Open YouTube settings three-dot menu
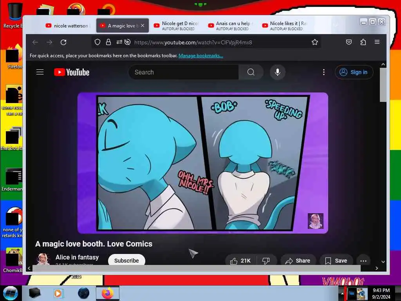Image resolution: width=401 pixels, height=301 pixels. [x=324, y=72]
